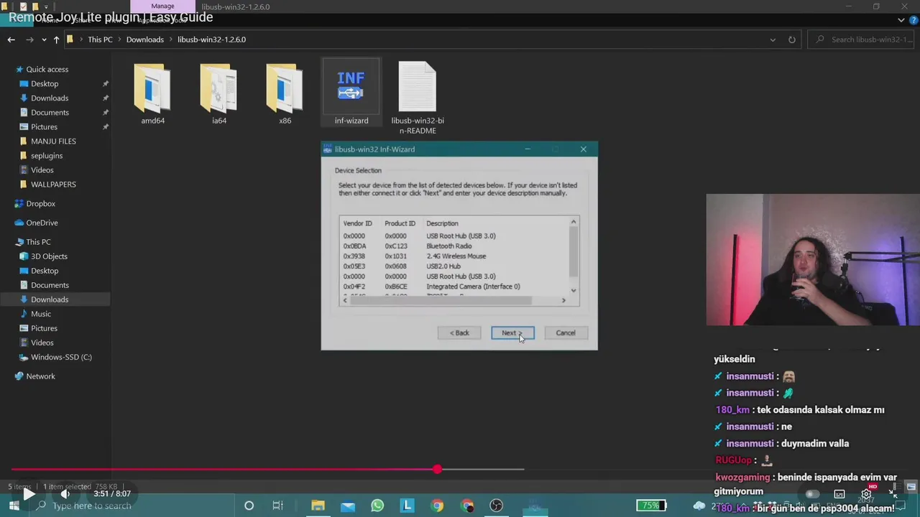920x517 pixels.
Task: Refresh the current folder
Action: [792, 39]
